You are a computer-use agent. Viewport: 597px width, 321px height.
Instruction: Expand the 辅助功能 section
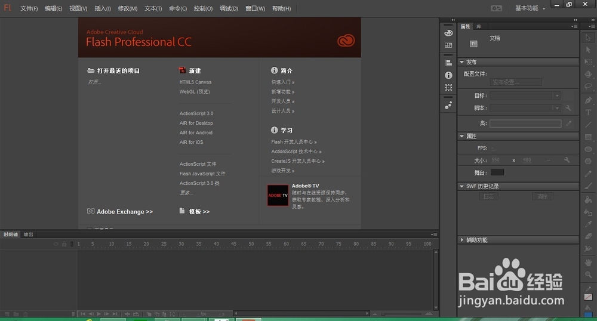pyautogui.click(x=462, y=240)
